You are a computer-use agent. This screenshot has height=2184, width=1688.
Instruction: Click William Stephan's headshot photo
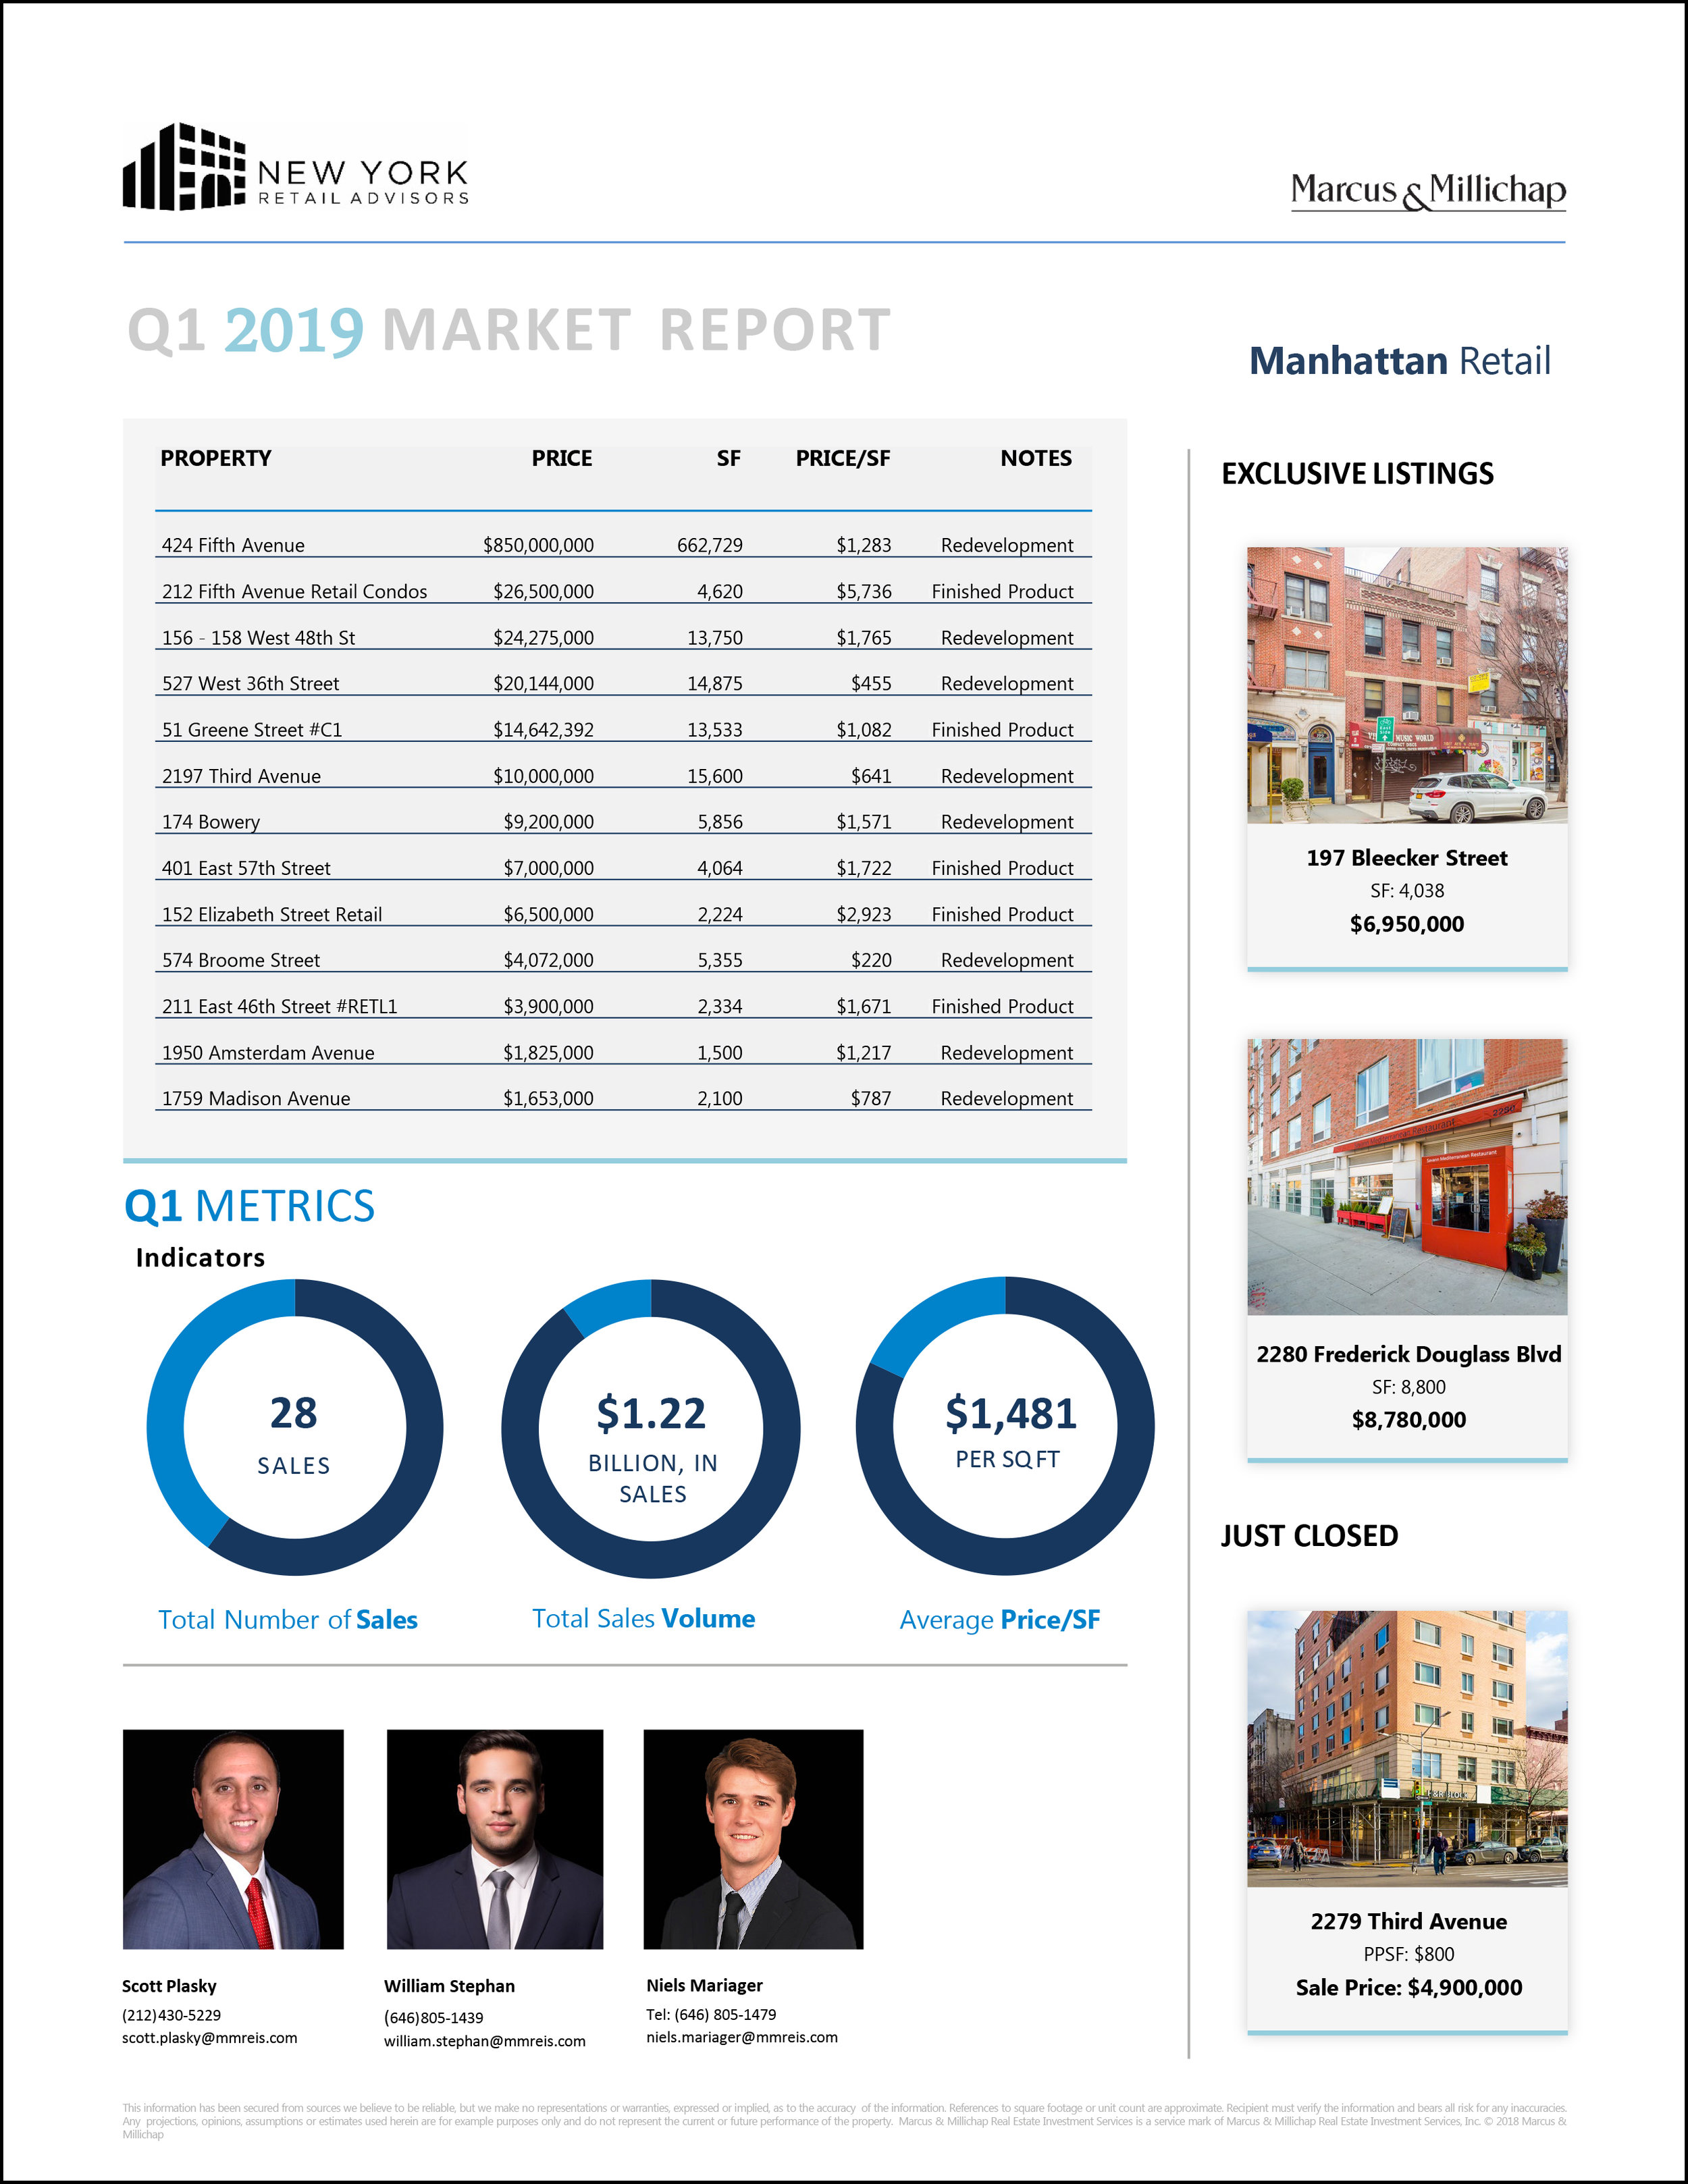pyautogui.click(x=494, y=1838)
